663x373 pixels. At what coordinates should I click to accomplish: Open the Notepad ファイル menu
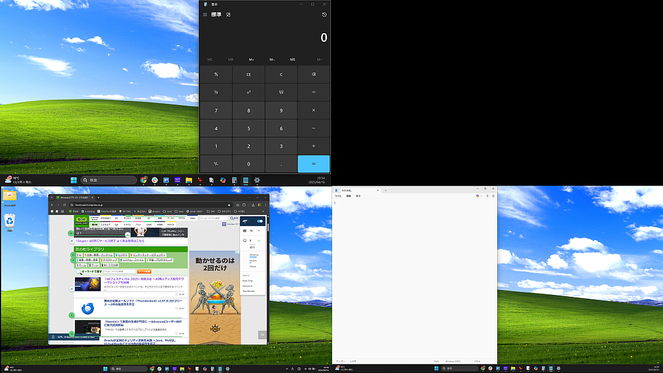pos(338,196)
